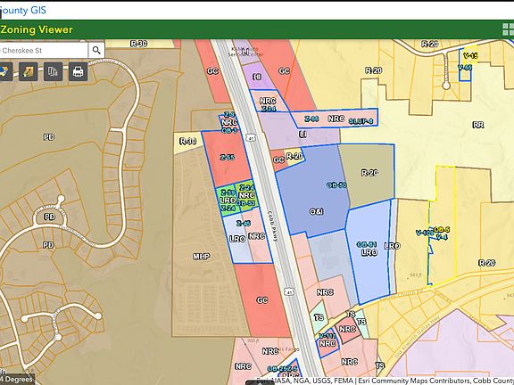This screenshot has height=385, width=514.
Task: Open the County GIS header link
Action: point(23,10)
